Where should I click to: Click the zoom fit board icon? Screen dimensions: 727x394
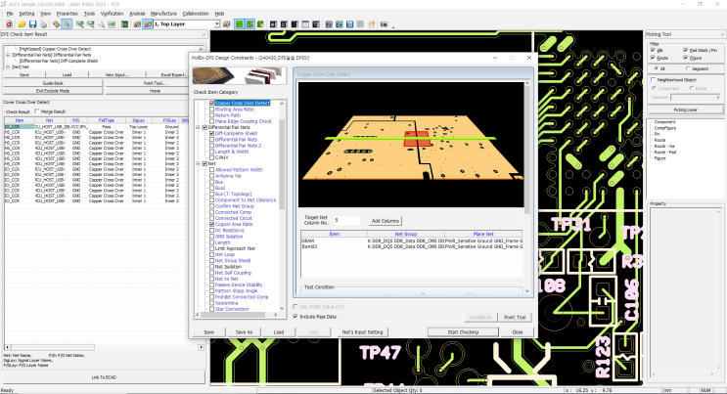(x=112, y=24)
